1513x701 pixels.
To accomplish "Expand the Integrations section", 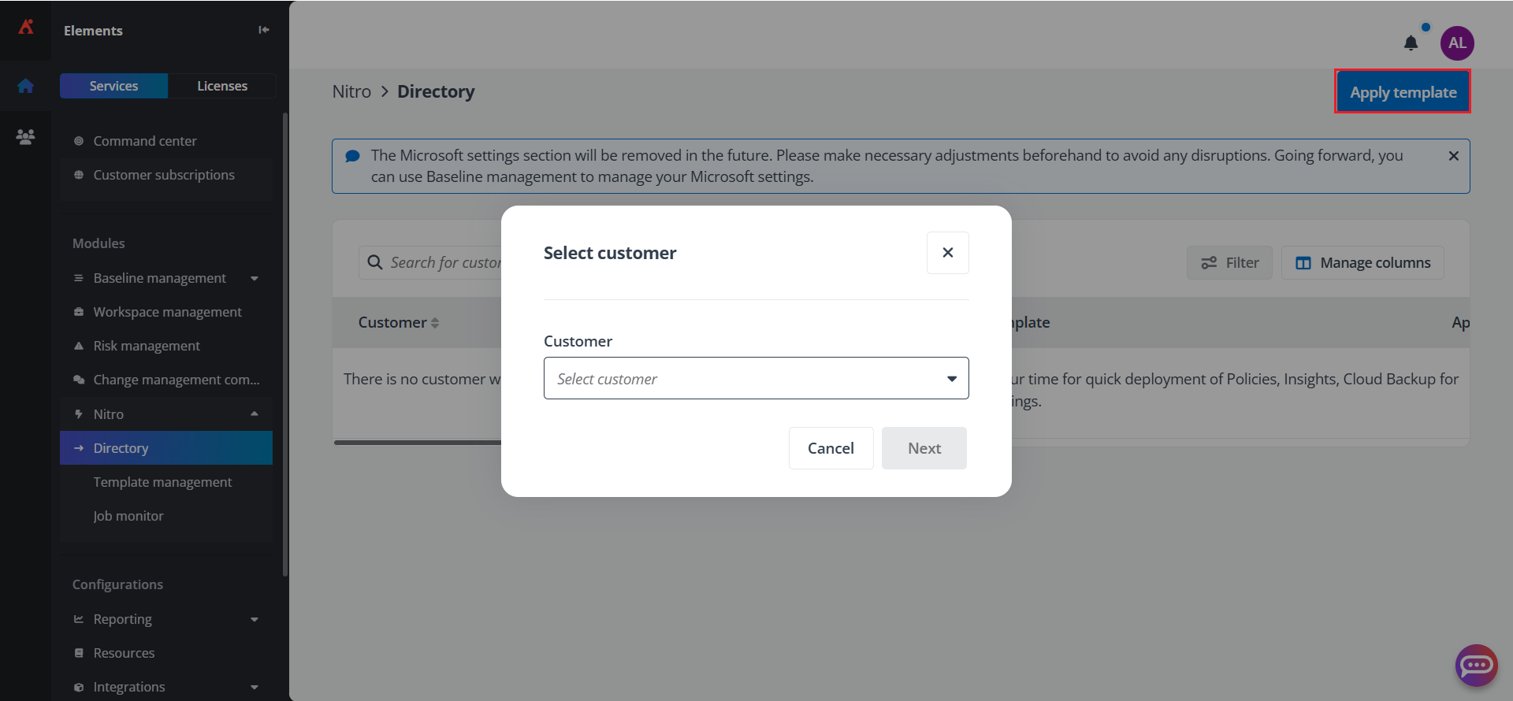I will [x=255, y=688].
